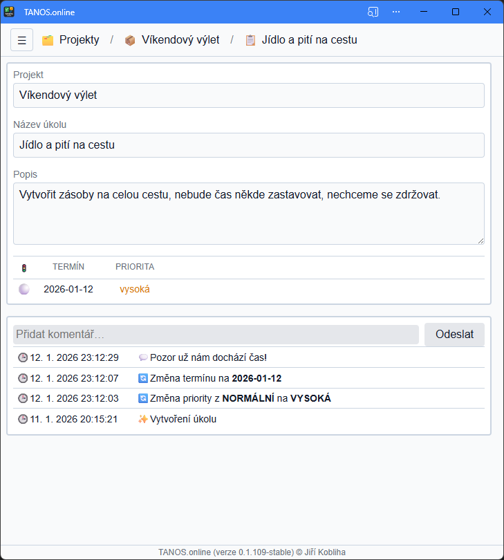This screenshot has height=560, width=504.
Task: Open the date picker on 2026-01-12
Action: pyautogui.click(x=68, y=288)
